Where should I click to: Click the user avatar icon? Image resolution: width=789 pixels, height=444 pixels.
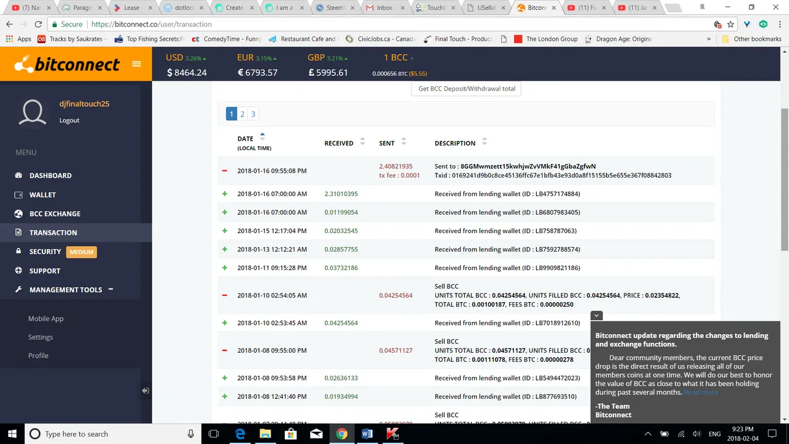coord(33,112)
